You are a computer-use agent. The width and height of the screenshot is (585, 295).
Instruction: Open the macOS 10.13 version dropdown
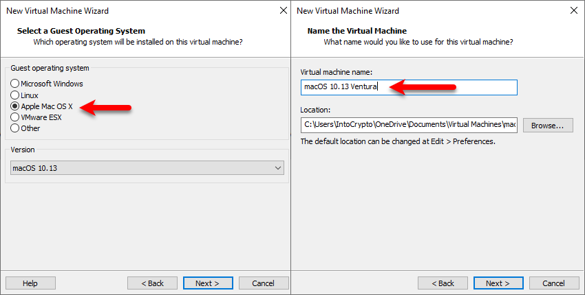147,168
